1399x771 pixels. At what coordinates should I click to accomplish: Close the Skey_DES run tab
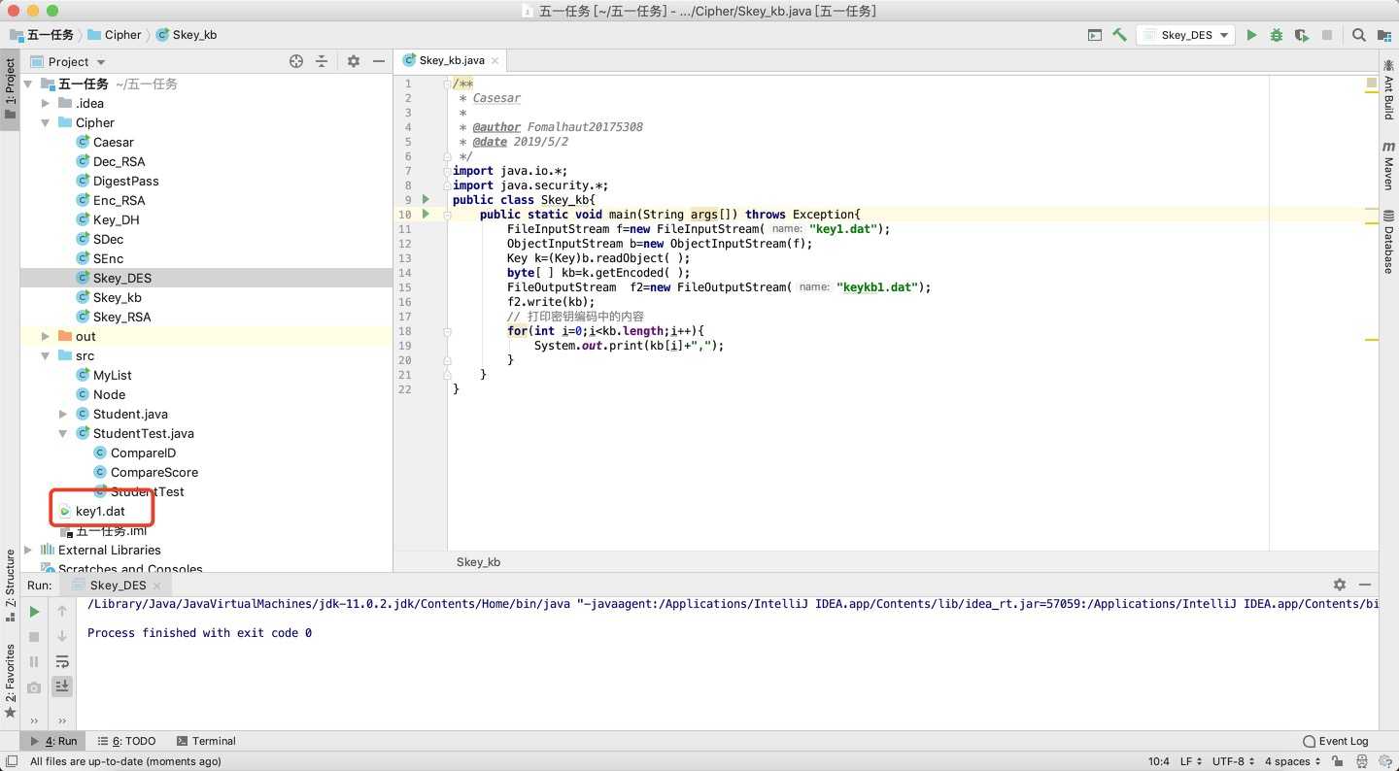[x=156, y=586]
